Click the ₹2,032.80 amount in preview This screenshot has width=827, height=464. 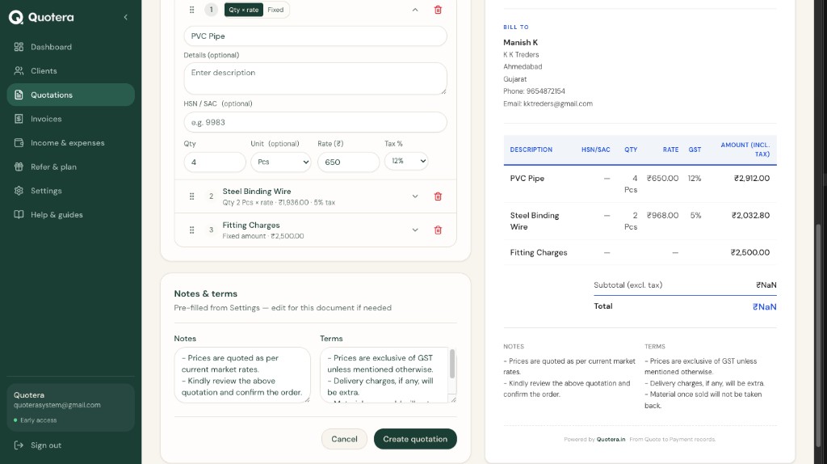click(x=750, y=215)
